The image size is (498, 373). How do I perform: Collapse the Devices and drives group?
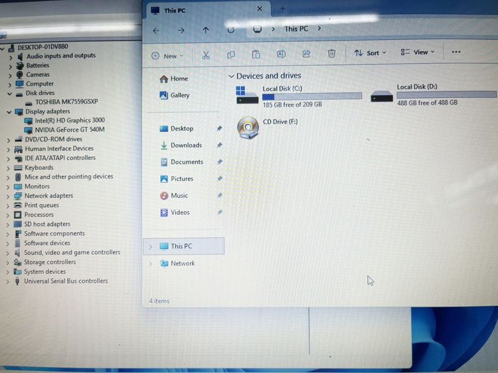(232, 76)
